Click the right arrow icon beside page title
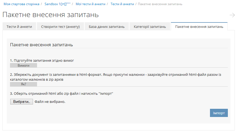This screenshot has width=240, height=134. (232, 15)
